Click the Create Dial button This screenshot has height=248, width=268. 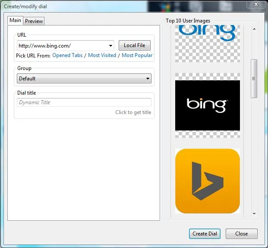point(205,234)
